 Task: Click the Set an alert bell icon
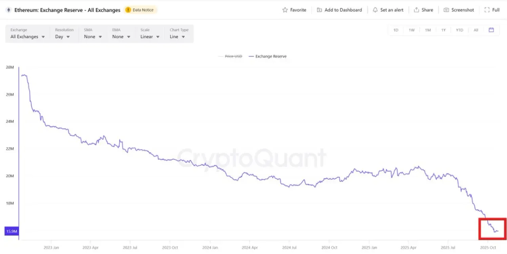click(x=375, y=10)
